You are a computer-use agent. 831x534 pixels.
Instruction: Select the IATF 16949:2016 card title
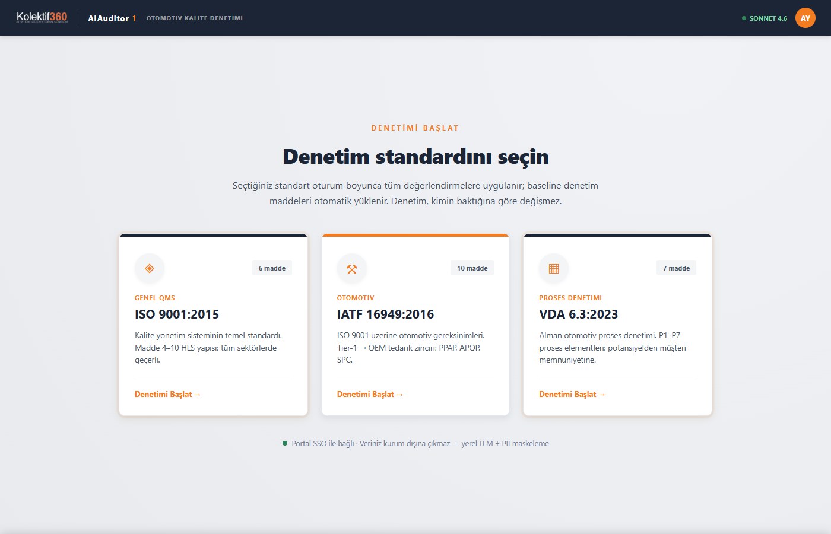[x=385, y=314]
